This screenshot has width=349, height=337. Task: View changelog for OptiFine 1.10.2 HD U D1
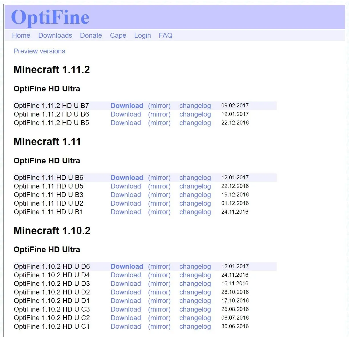195,301
